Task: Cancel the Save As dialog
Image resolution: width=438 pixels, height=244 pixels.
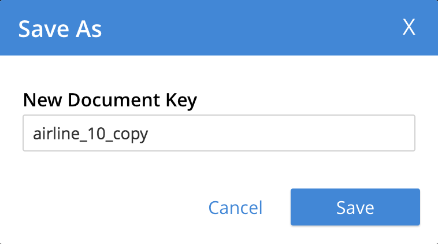Action: point(235,208)
